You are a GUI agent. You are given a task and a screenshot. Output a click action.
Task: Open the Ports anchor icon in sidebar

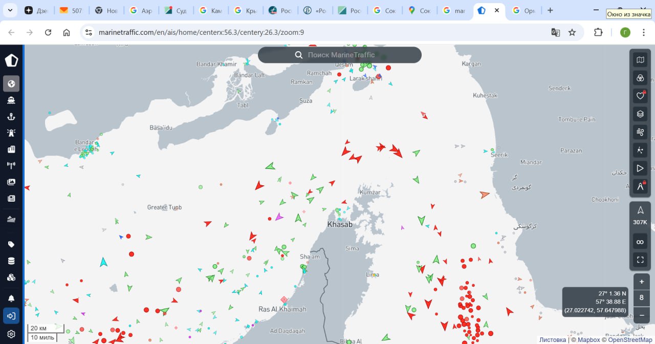pyautogui.click(x=11, y=117)
